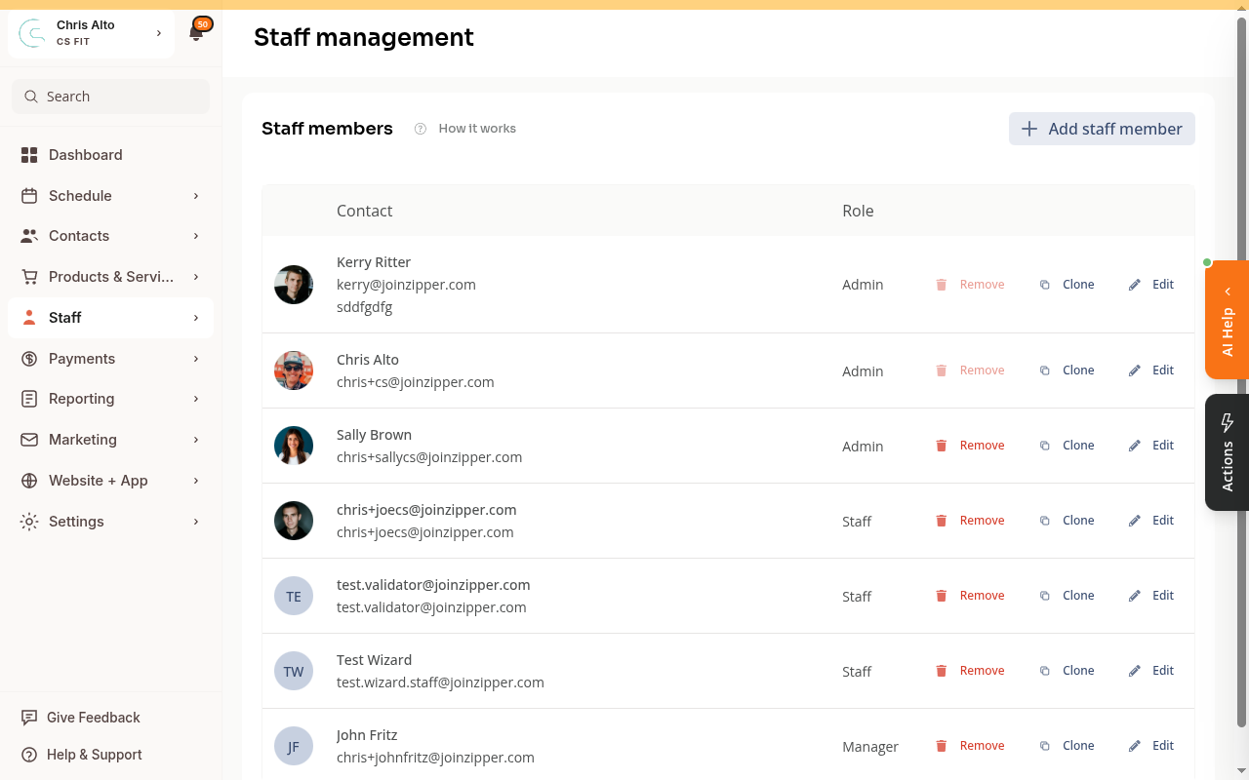Expand the Contacts submenu chevron
Image resolution: width=1249 pixels, height=780 pixels.
point(196,236)
